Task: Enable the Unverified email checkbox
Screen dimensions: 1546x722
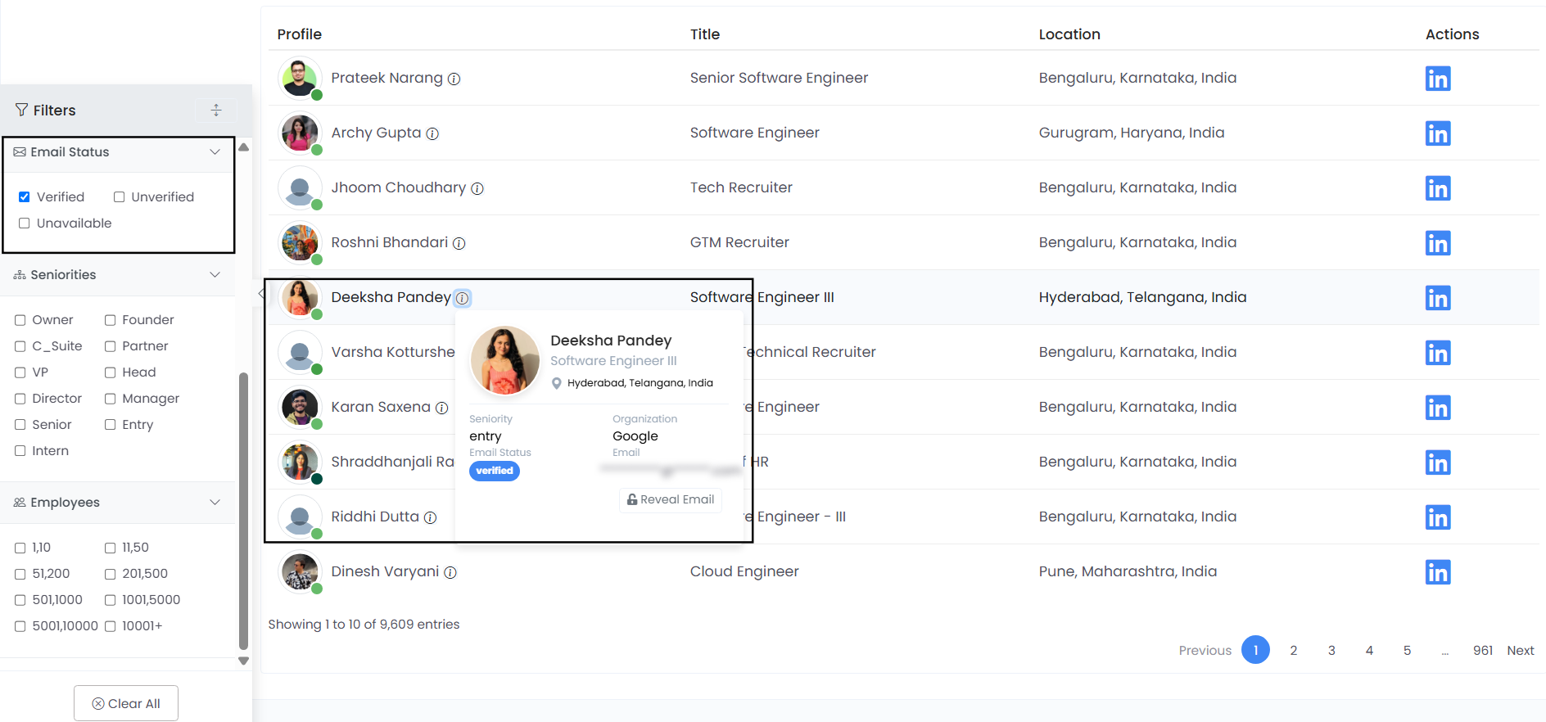Action: pyautogui.click(x=120, y=197)
